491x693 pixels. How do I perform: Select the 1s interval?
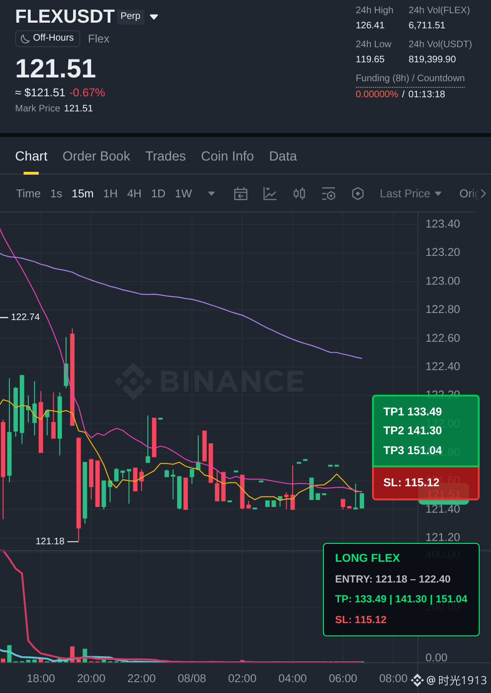coord(56,194)
